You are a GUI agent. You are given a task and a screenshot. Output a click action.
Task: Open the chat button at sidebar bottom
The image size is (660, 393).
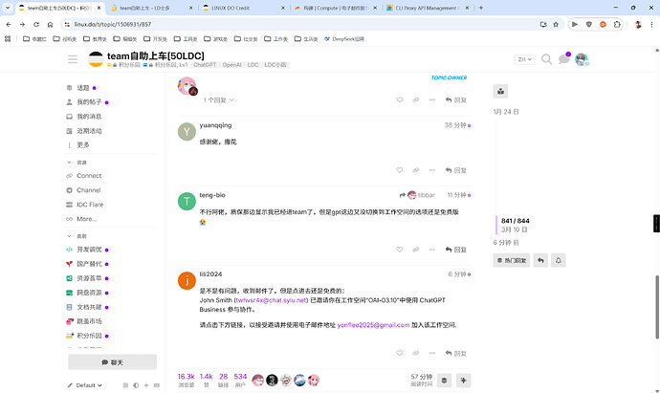click(x=112, y=362)
